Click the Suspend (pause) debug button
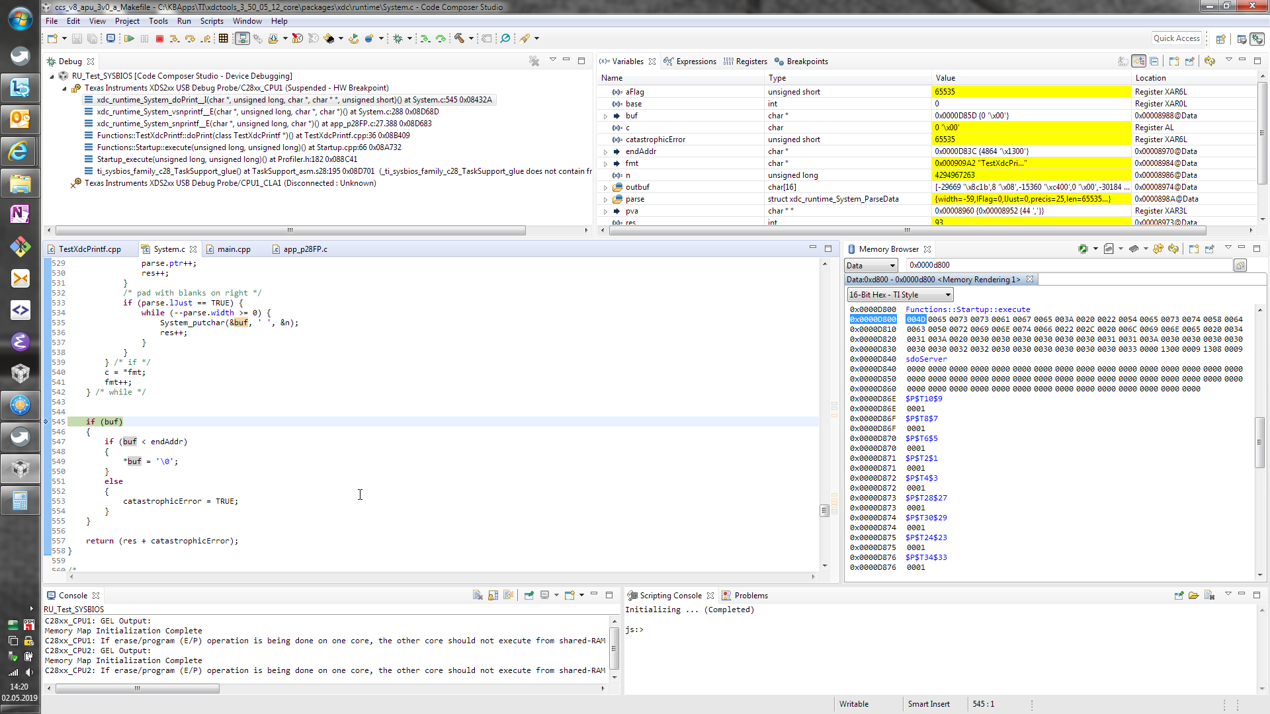 144,39
